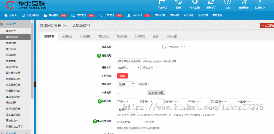Expand the 促销管理 sidebar section
Screen dimensions: 274x134
[x=26, y=133]
